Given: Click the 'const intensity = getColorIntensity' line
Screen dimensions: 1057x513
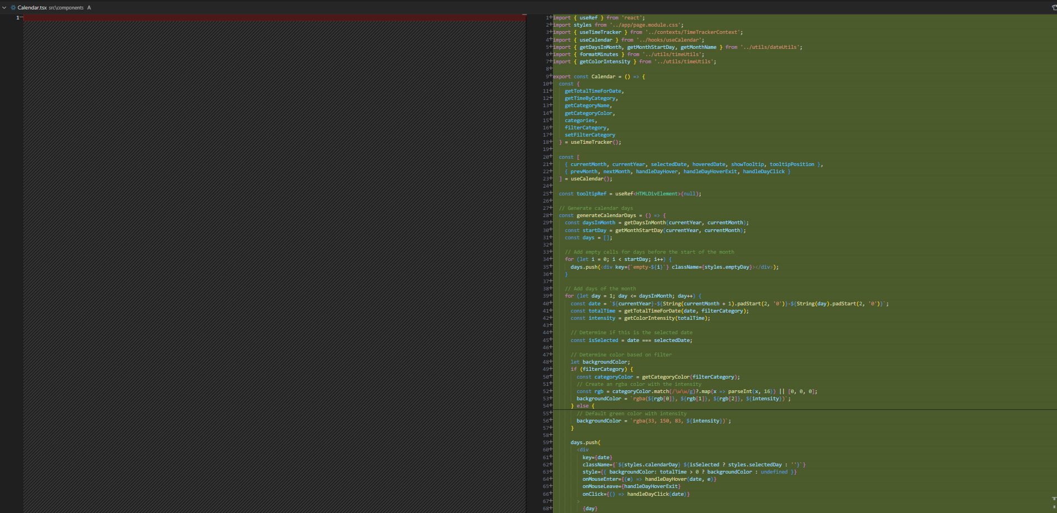Looking at the screenshot, I should click(x=641, y=318).
